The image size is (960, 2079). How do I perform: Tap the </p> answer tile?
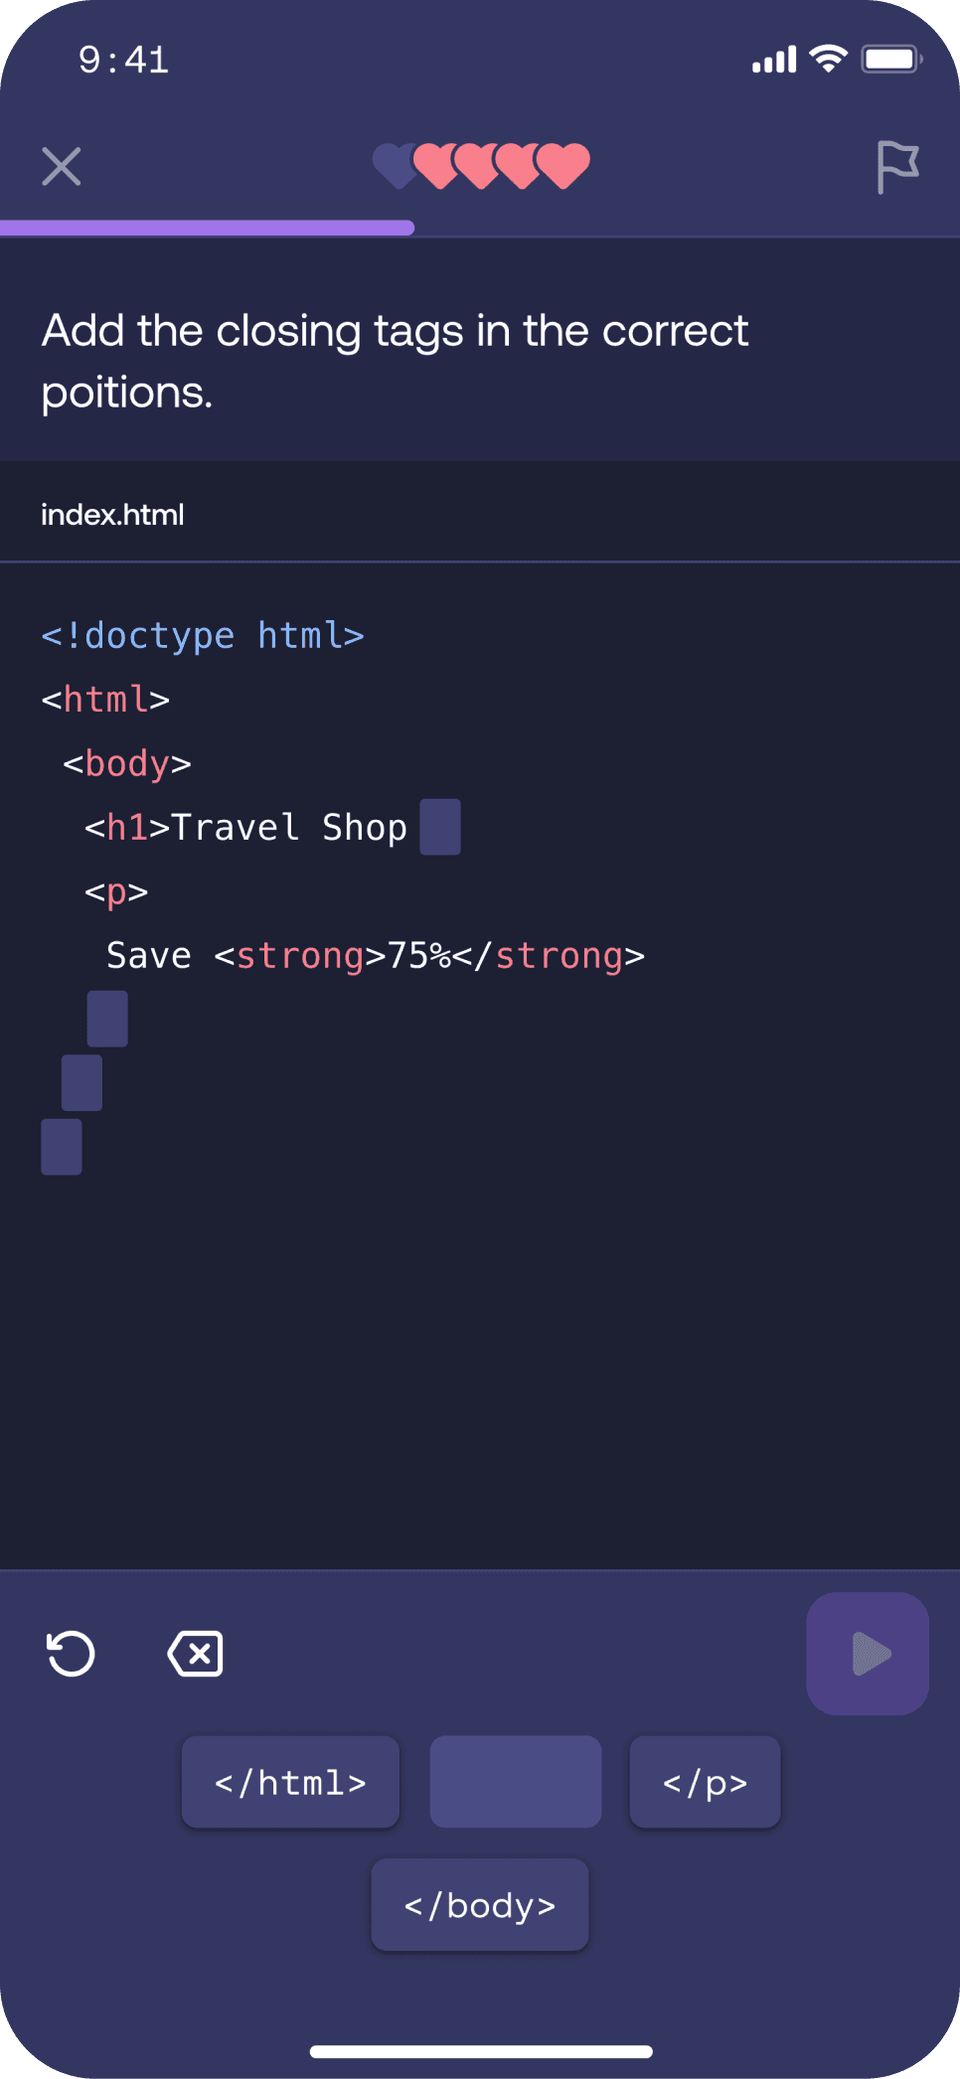pyautogui.click(x=705, y=1781)
